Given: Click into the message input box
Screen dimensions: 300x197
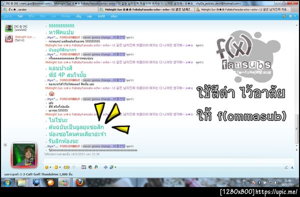Looking at the screenshot, I should click(169, 161).
